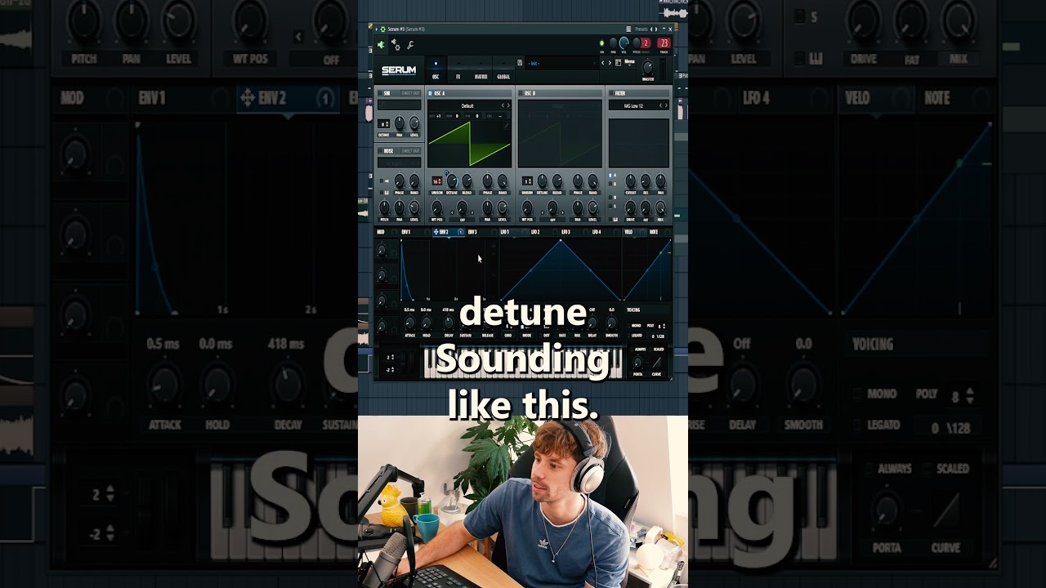Click the NOISE DIRECT OUT button
This screenshot has width=1046, height=588.
(410, 151)
